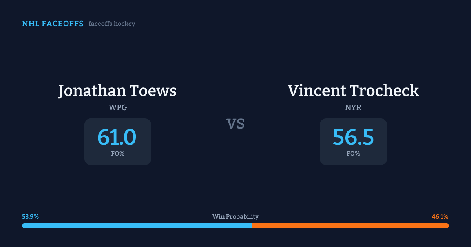Screen dimensions: 471x247
Task: Click the FO% label under 56.5
Action: (353, 154)
